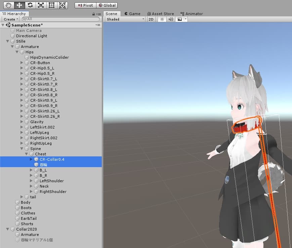292x248 pixels.
Task: Select CR-Hip0.5_L object
Action: click(42, 68)
